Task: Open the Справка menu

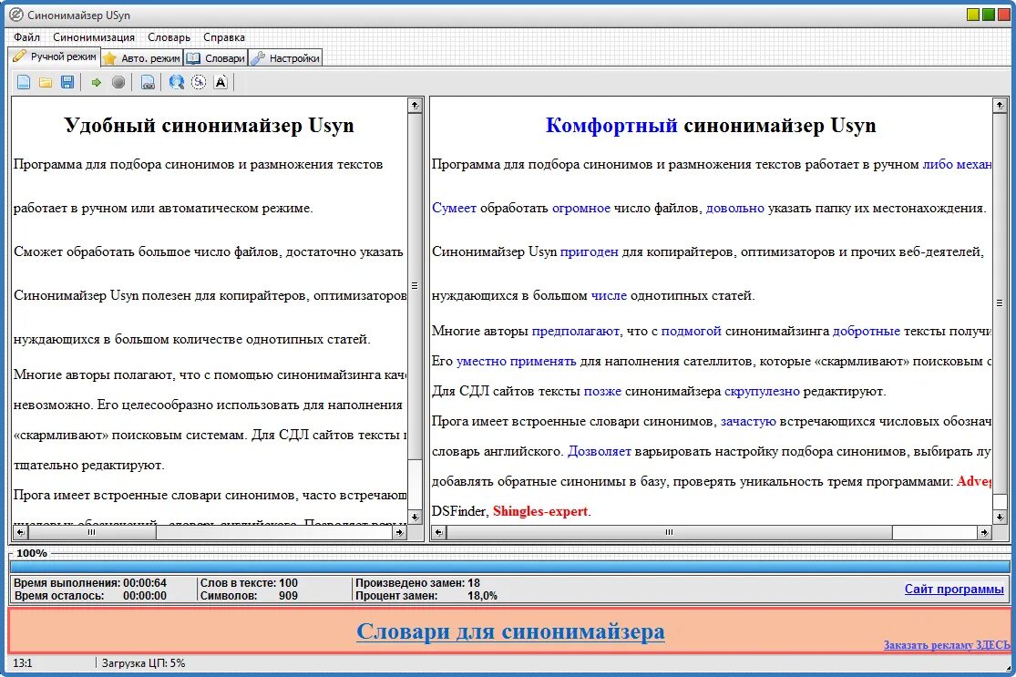Action: pos(223,37)
